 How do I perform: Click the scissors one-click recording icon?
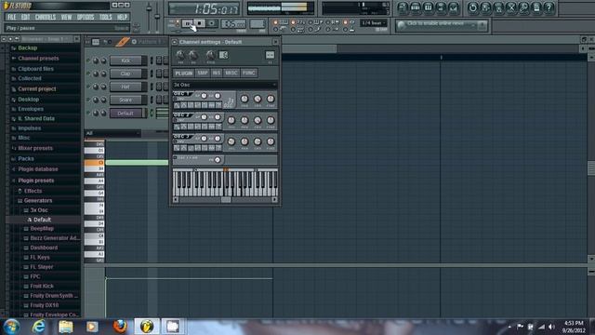pyautogui.click(x=511, y=7)
